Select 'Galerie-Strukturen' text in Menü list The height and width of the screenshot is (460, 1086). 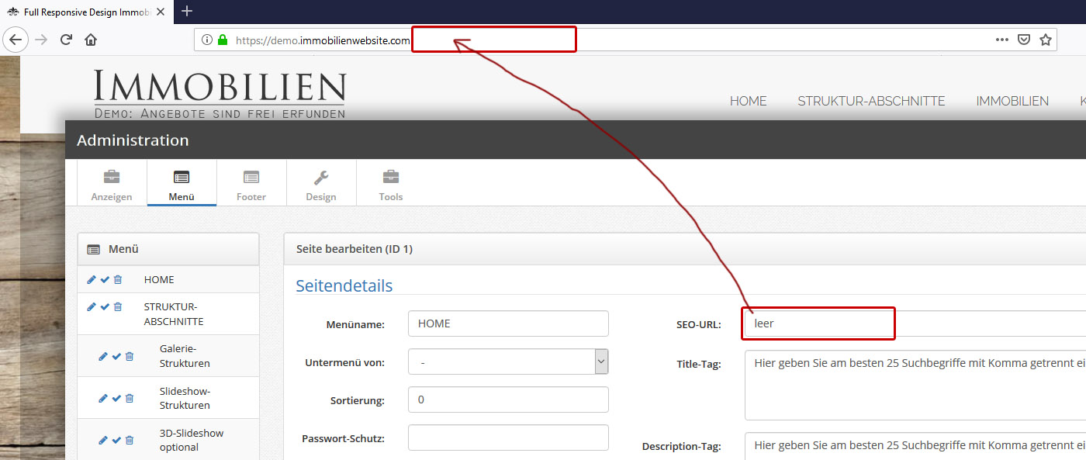point(185,356)
